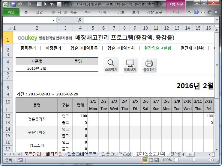Click the fx insert function icon
Screen dimensions: 222x166
[x=80, y=20]
